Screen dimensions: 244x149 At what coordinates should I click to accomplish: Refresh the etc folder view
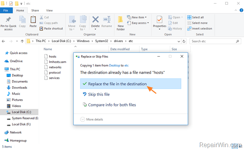tap(184, 41)
